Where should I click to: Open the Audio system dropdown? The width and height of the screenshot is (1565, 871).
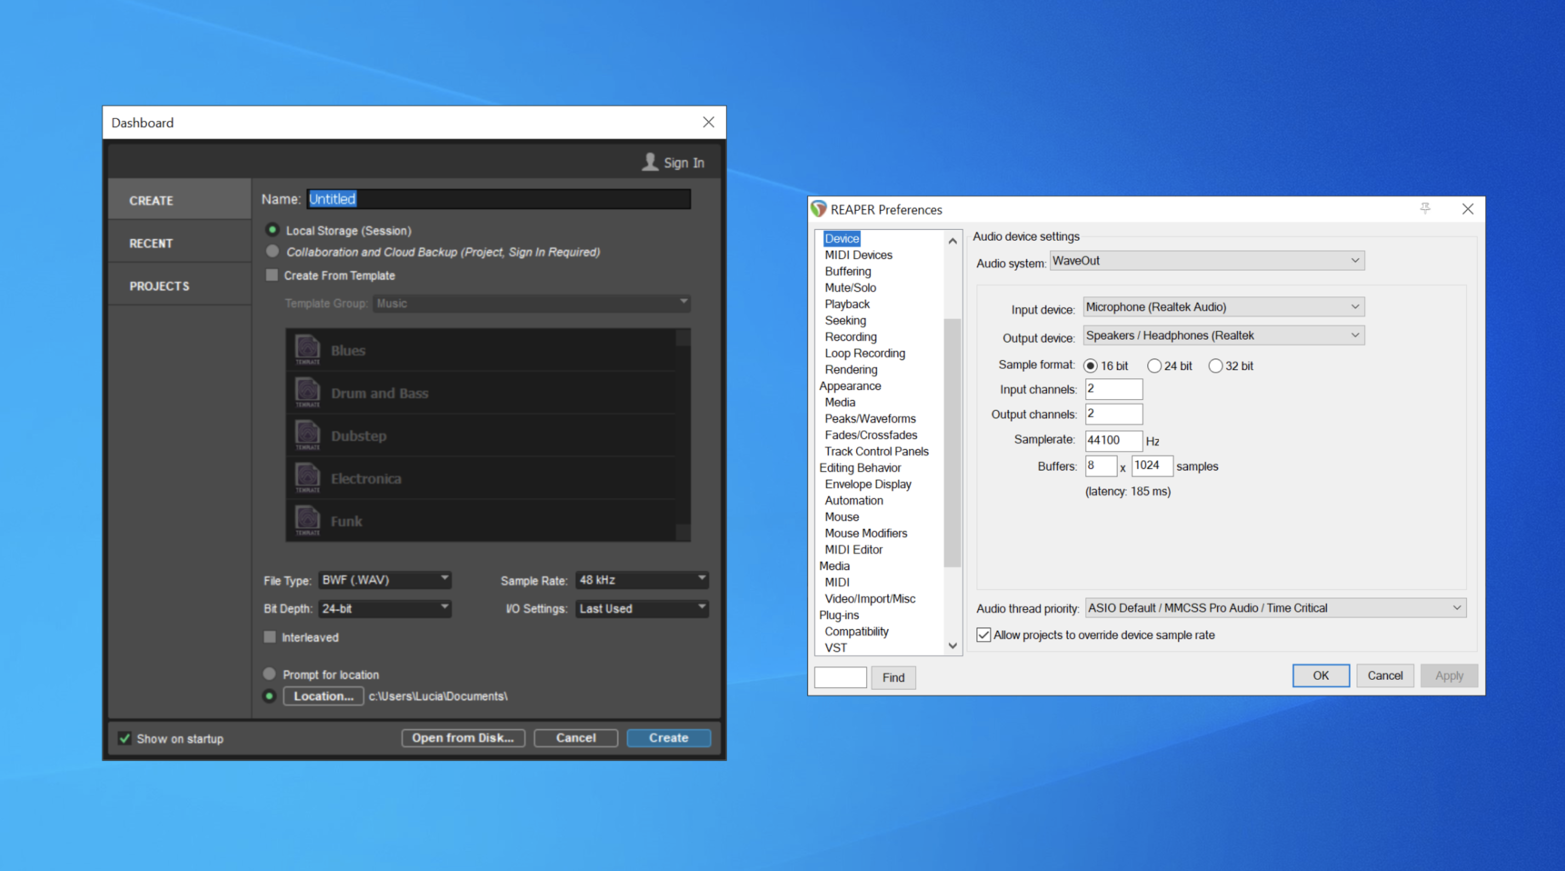1206,260
